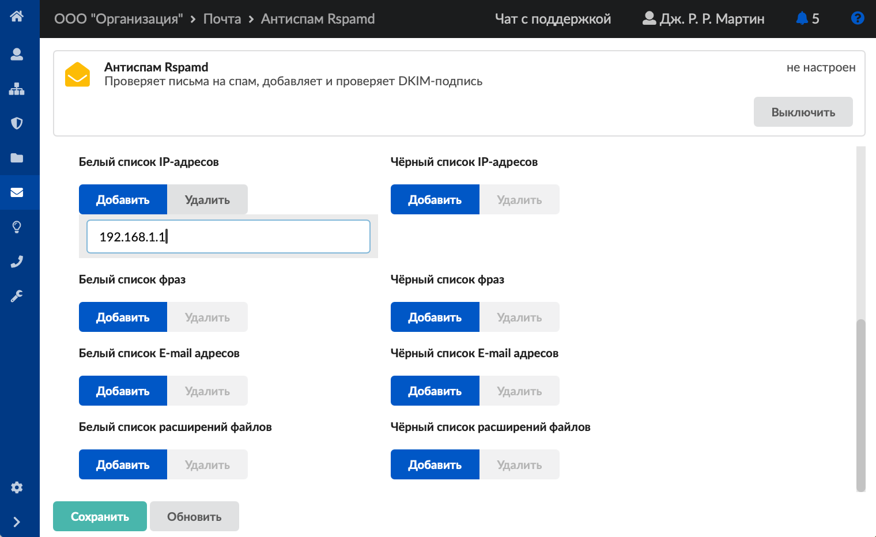Viewport: 876px width, 537px height.
Task: Open Дж. Р. Р. Мартин user menu
Action: [704, 19]
